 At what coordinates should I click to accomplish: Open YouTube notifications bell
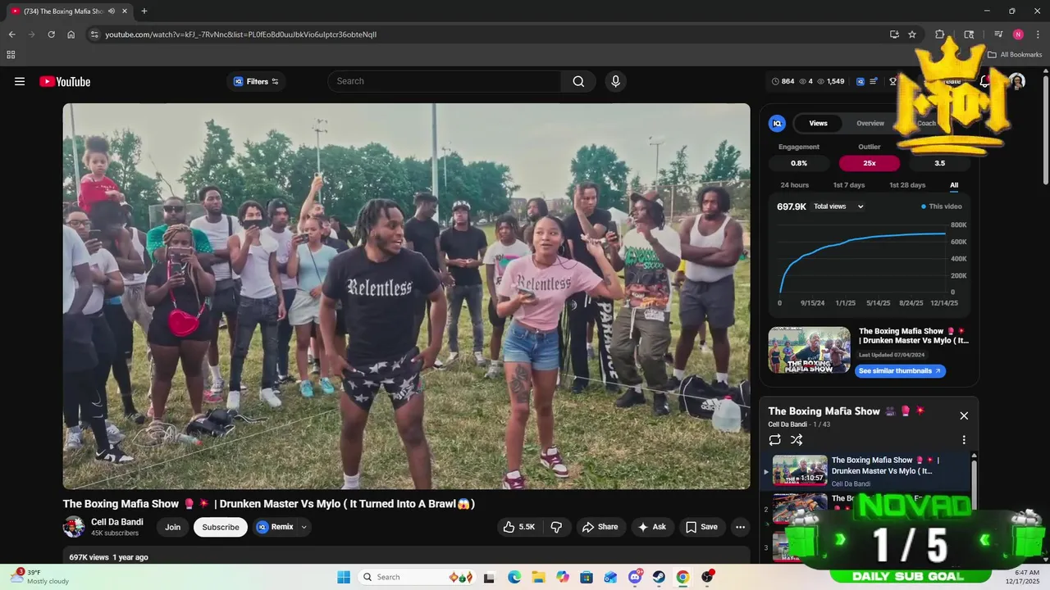pyautogui.click(x=985, y=81)
